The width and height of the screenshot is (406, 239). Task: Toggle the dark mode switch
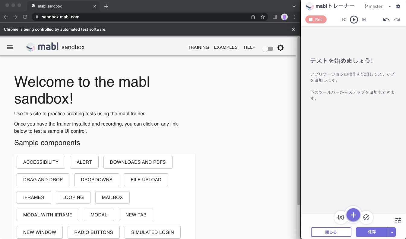point(268,49)
